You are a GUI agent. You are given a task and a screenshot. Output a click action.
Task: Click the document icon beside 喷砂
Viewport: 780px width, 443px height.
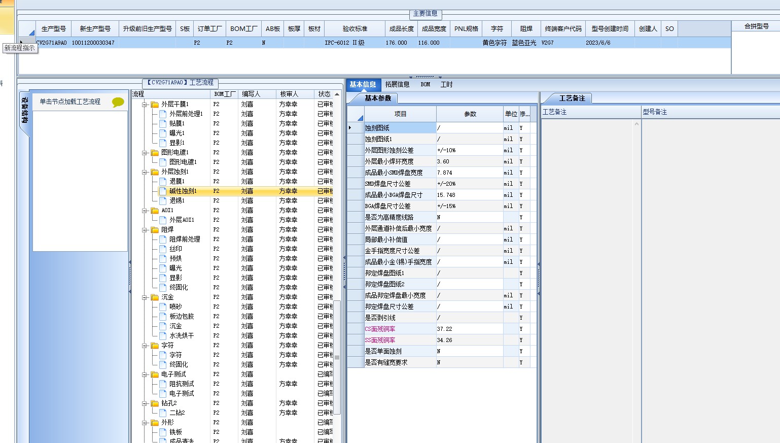163,306
